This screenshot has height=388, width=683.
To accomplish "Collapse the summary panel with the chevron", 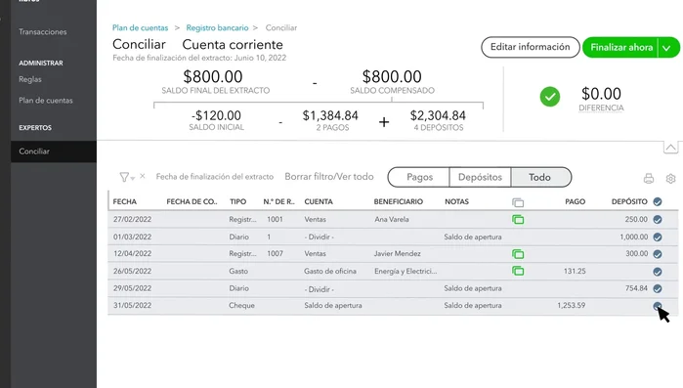I will click(x=670, y=148).
